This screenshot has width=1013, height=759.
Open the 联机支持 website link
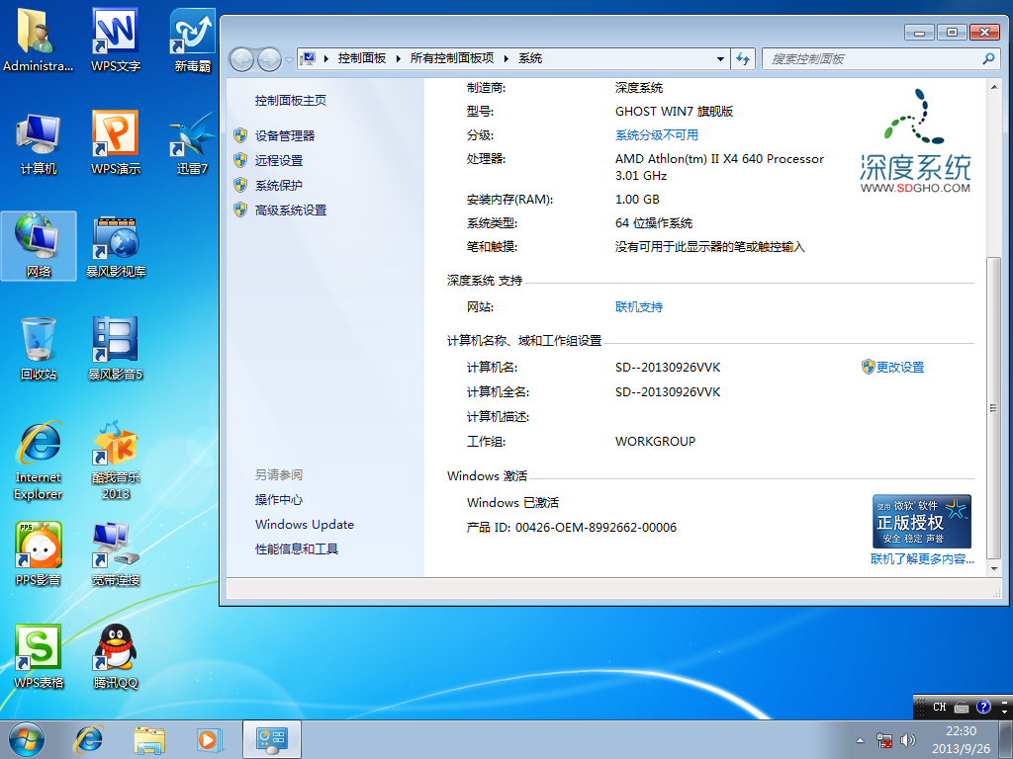639,307
